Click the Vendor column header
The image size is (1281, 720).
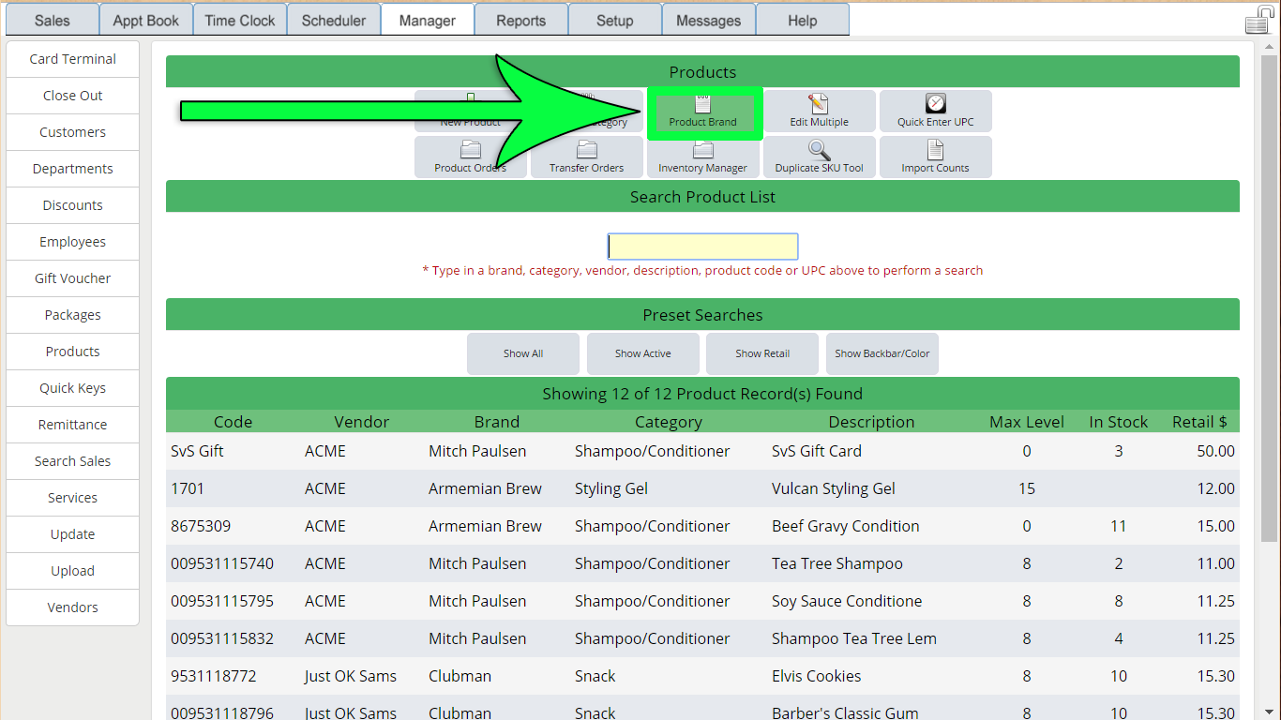[361, 422]
